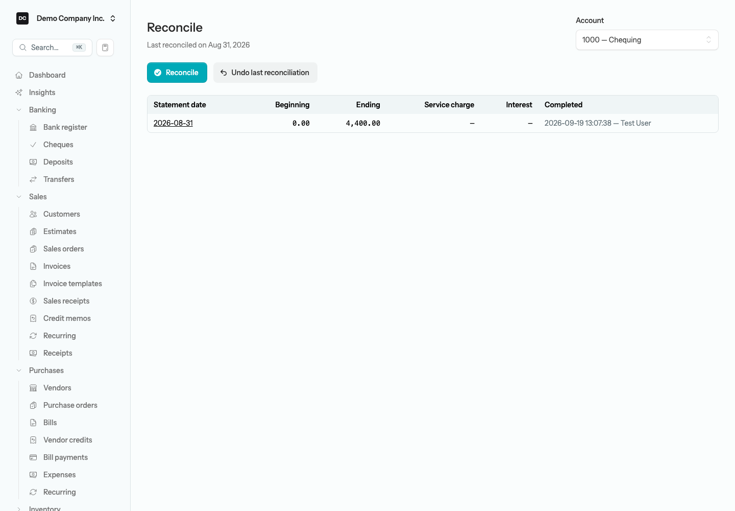The height and width of the screenshot is (511, 735).
Task: Click the Search field
Action: click(x=52, y=48)
